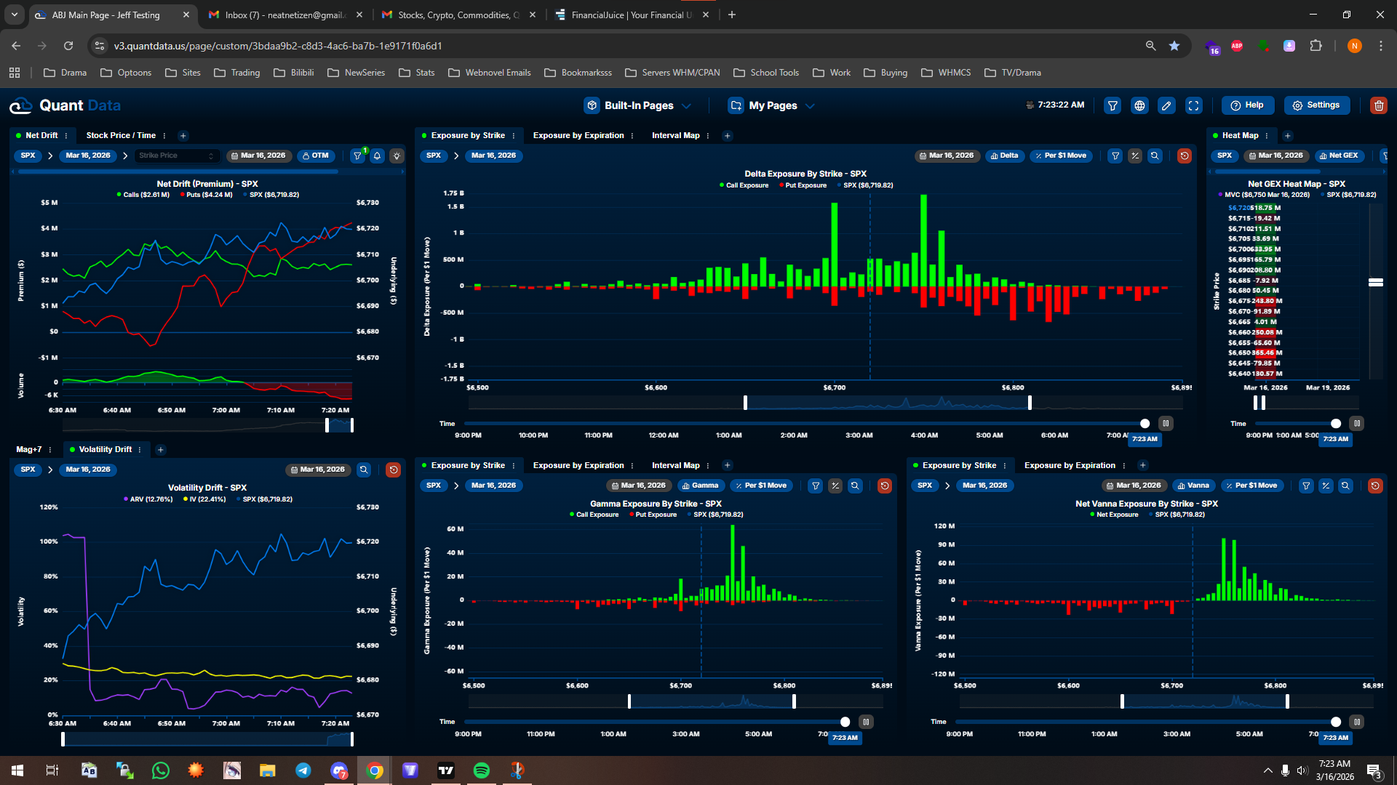
Task: Toggle the OTM filter in Net Drift
Action: pos(316,156)
